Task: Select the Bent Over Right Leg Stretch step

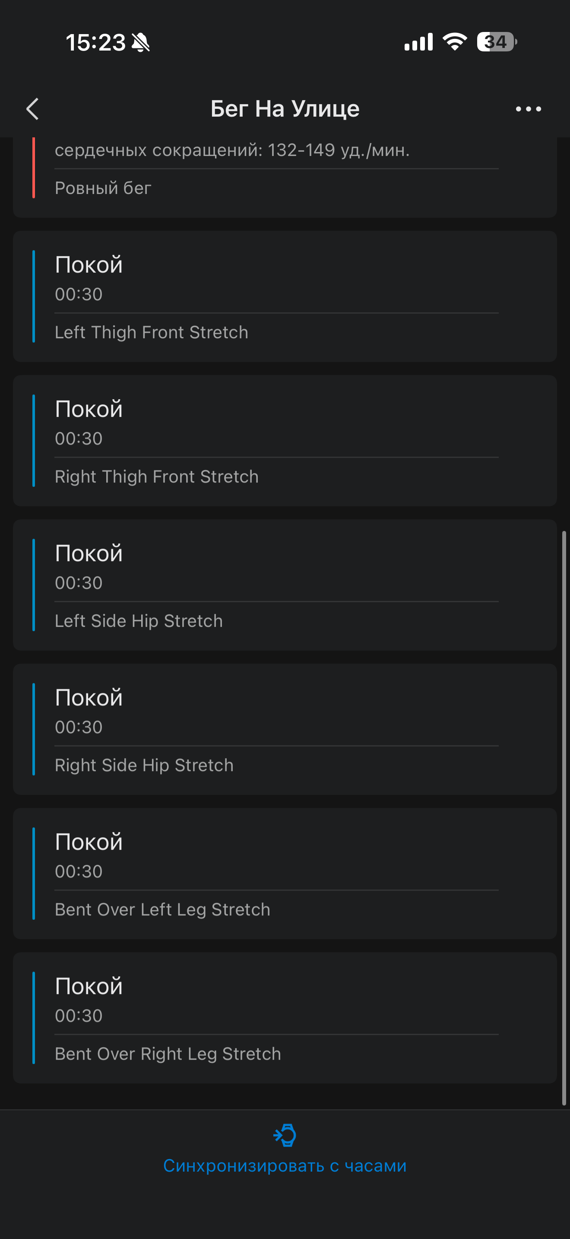Action: pyautogui.click(x=285, y=1018)
